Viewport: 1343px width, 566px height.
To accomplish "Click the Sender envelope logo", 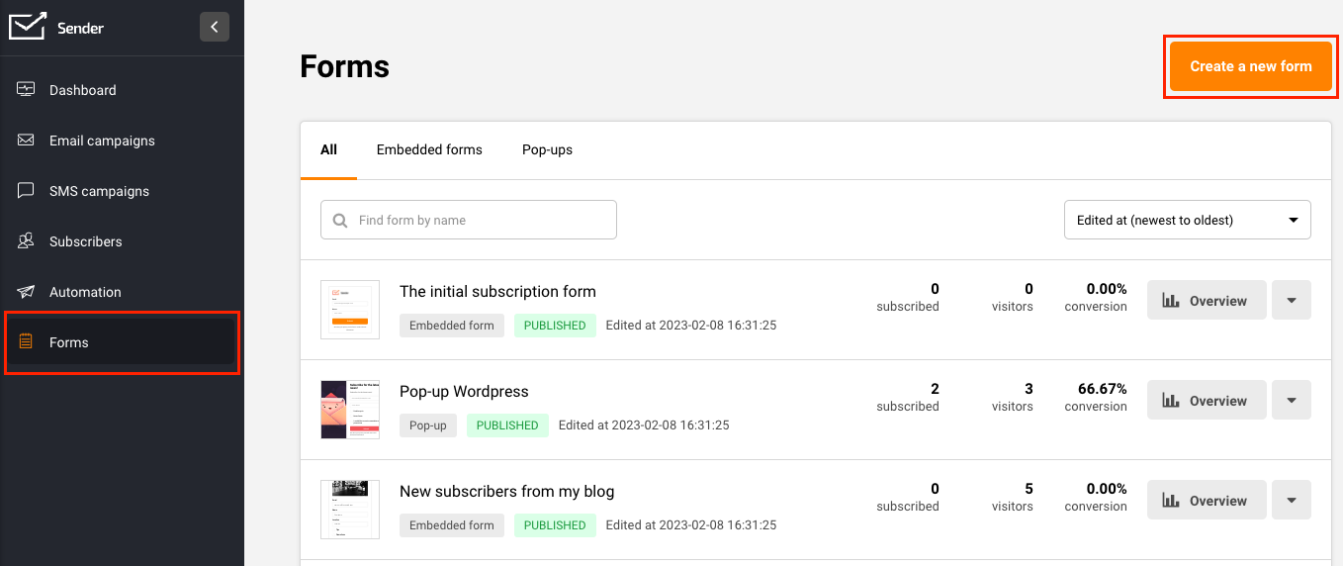I will (28, 27).
